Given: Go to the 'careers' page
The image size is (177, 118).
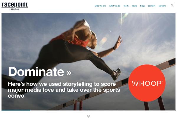Looking at the screenshot, I should click(x=162, y=6).
